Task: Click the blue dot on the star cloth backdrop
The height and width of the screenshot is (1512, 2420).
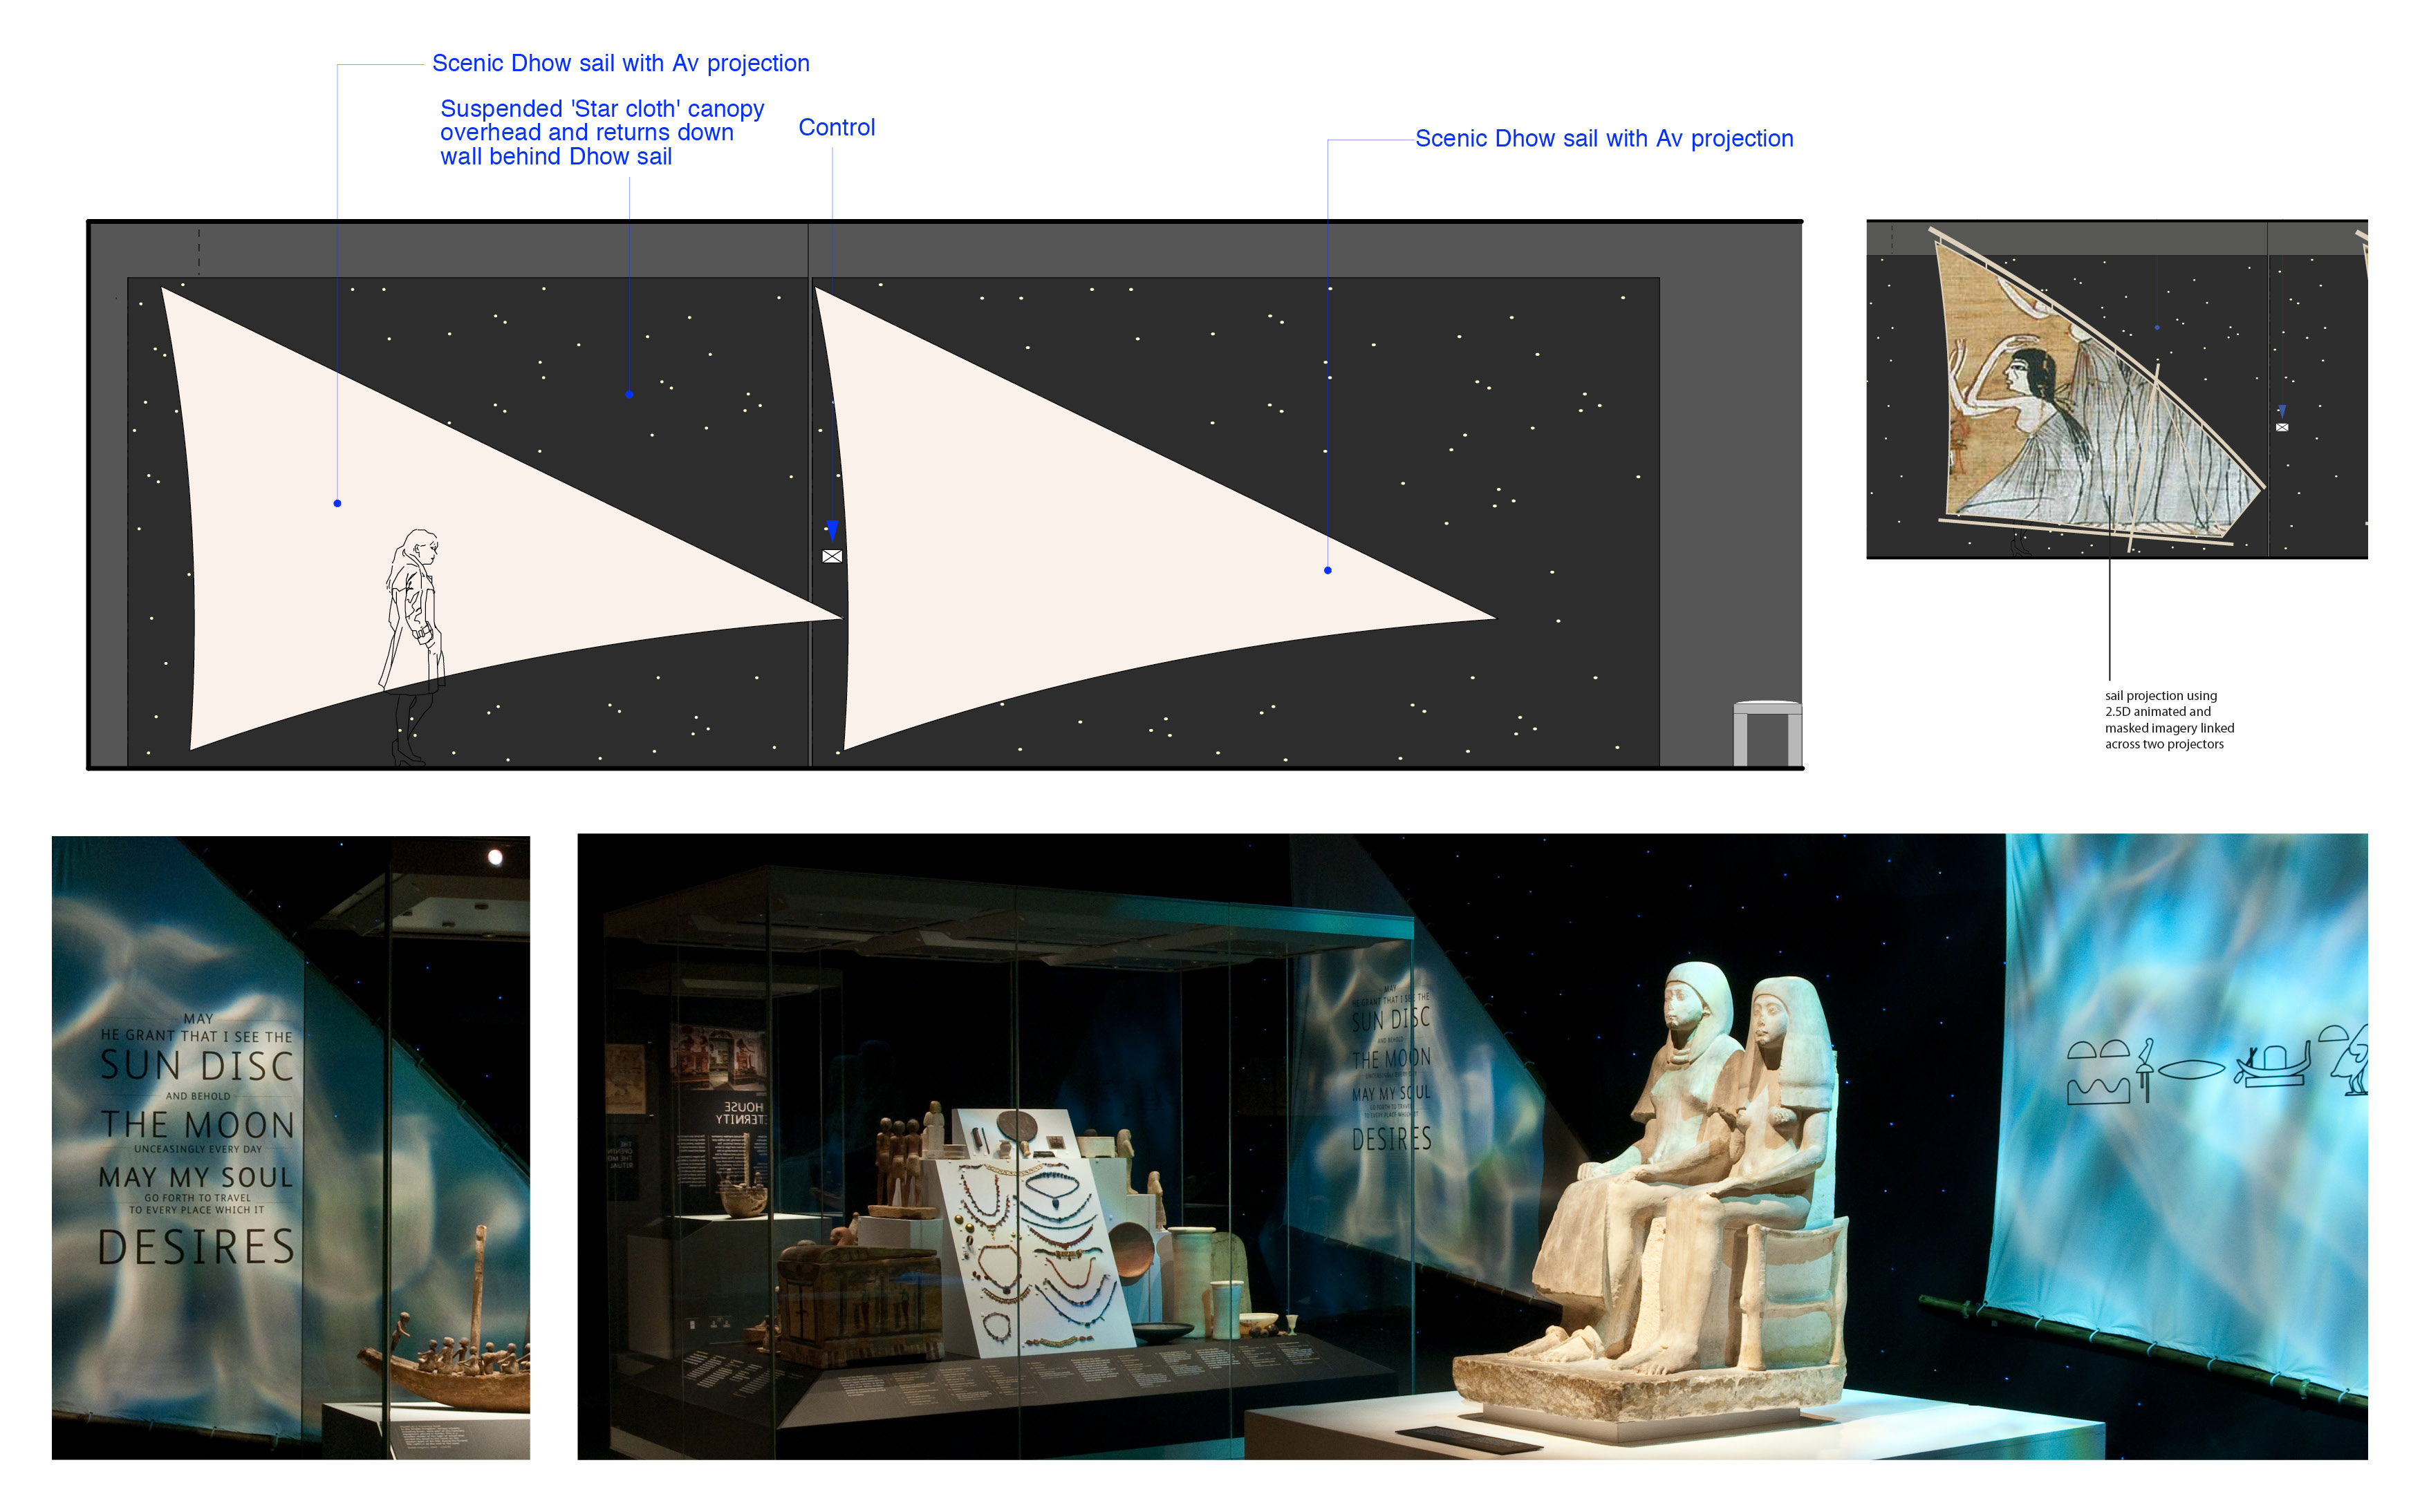Action: tap(629, 395)
